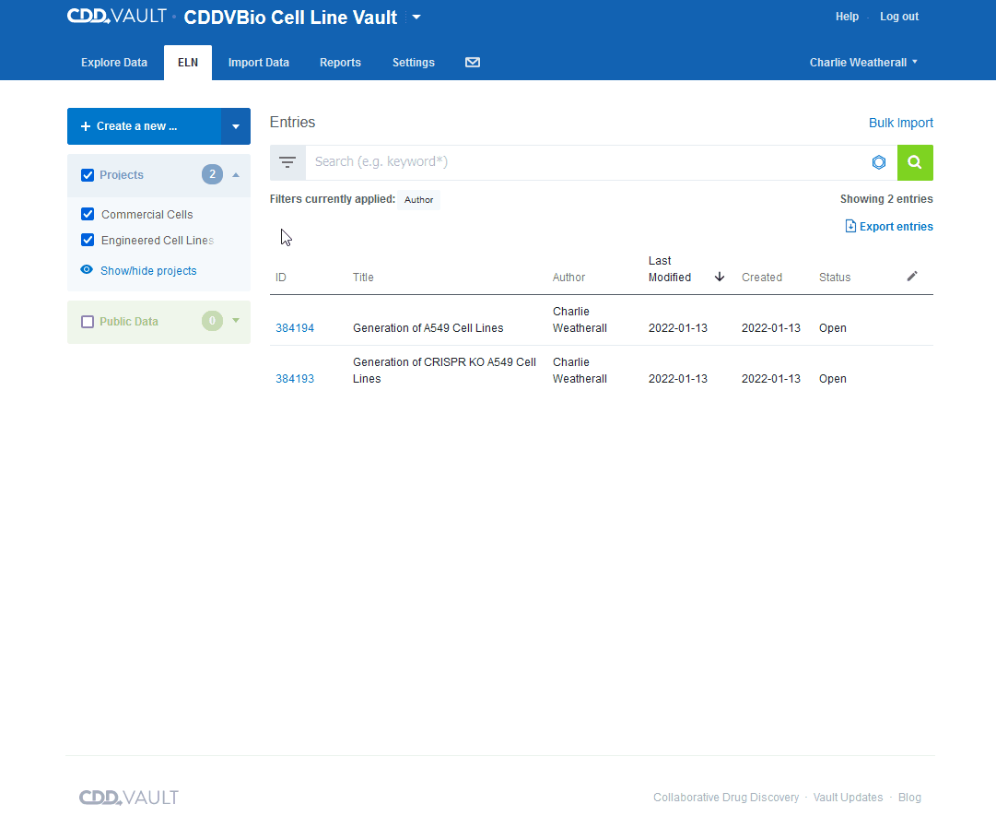The image size is (996, 816).
Task: Open the vault name dropdown arrow
Action: pos(416,18)
